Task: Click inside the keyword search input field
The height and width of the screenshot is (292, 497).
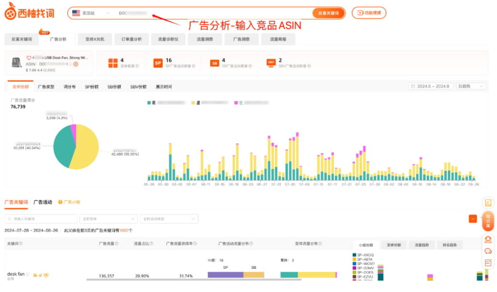Action: 41,219
